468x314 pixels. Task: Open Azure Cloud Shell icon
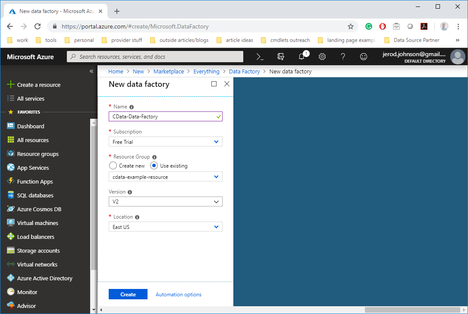tap(260, 57)
